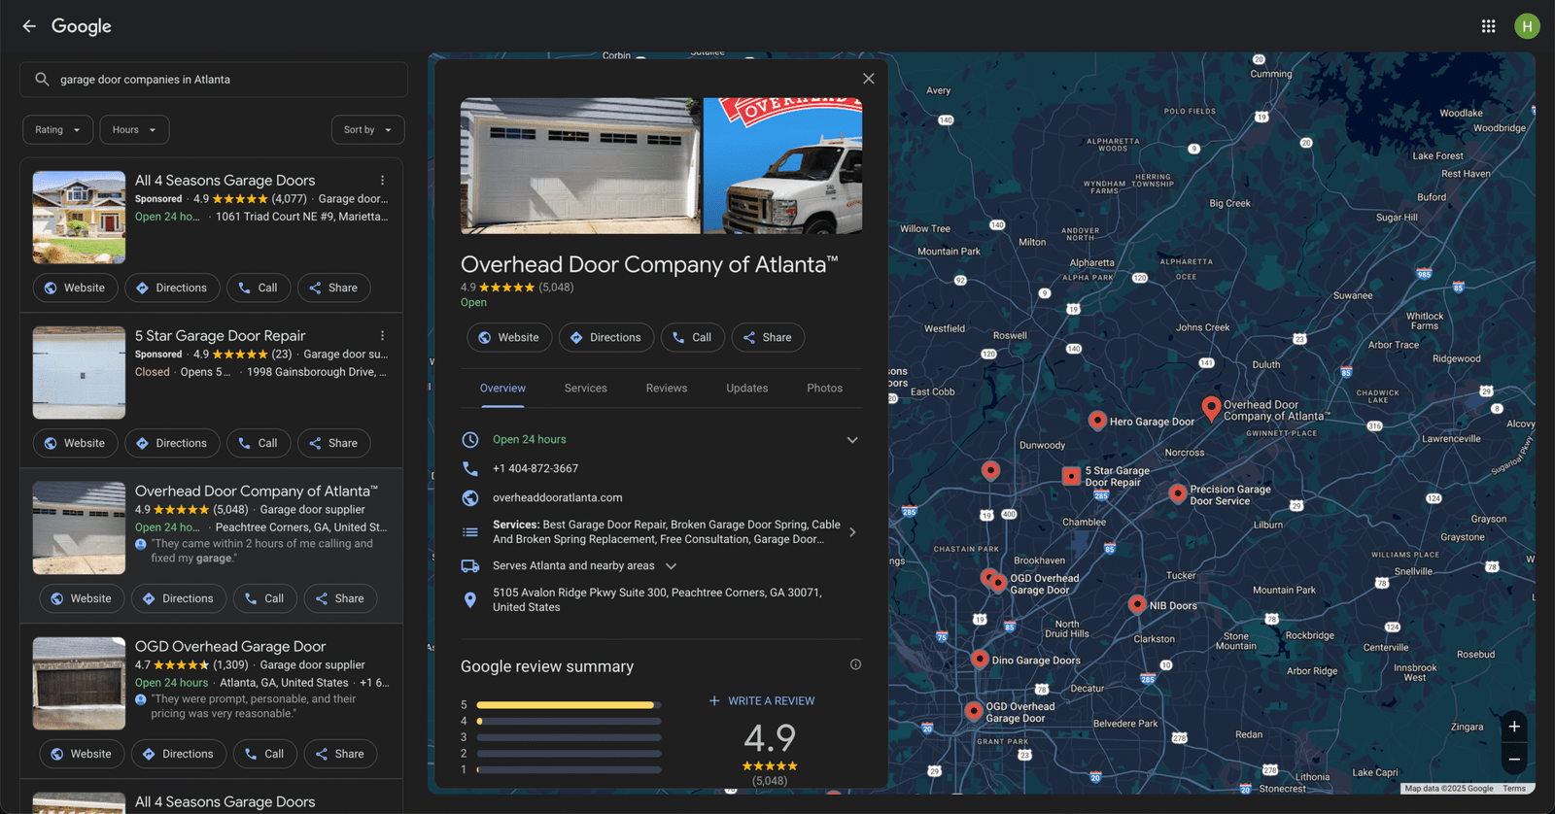Click Website in the details panel

pyautogui.click(x=509, y=337)
